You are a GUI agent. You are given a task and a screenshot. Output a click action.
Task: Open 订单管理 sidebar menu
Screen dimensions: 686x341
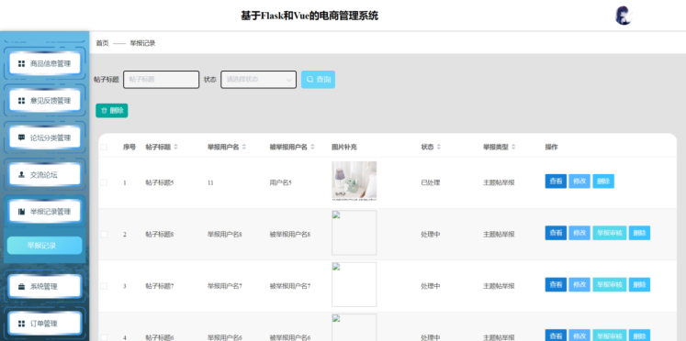(x=45, y=324)
